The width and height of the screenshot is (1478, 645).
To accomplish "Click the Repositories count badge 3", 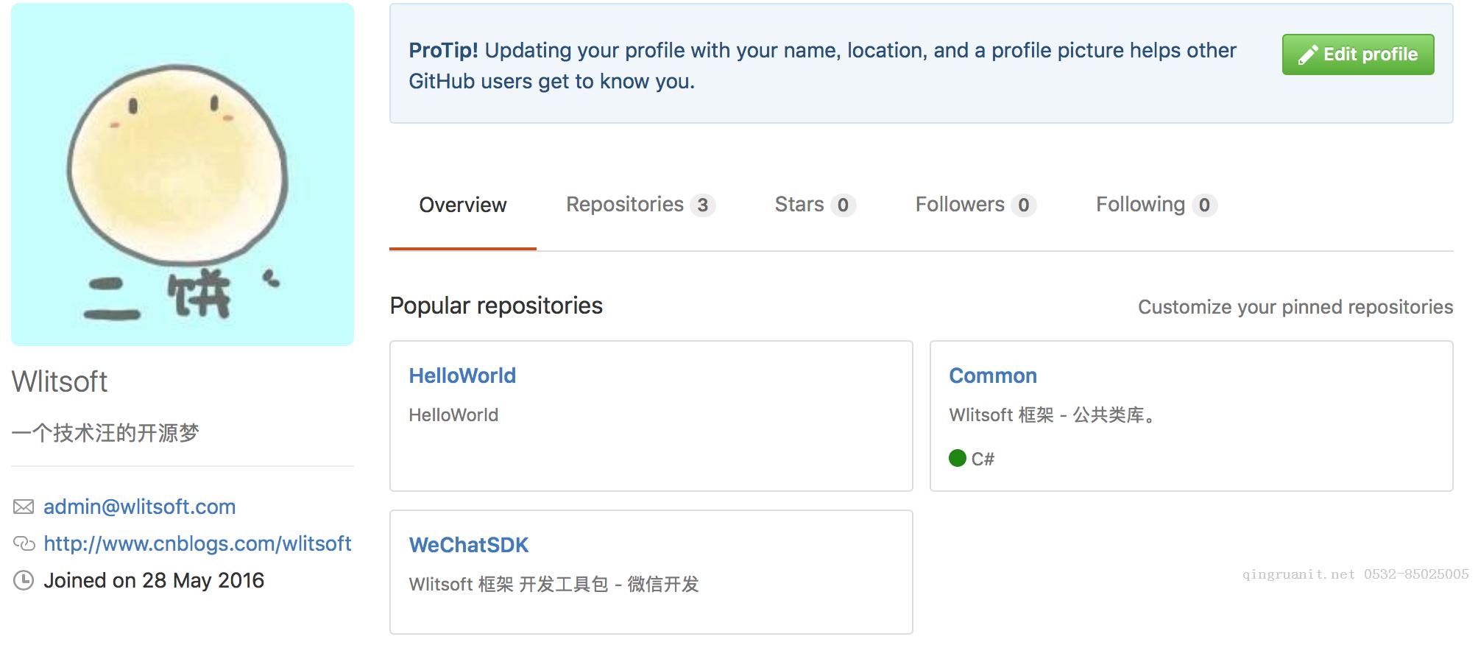I will [703, 205].
